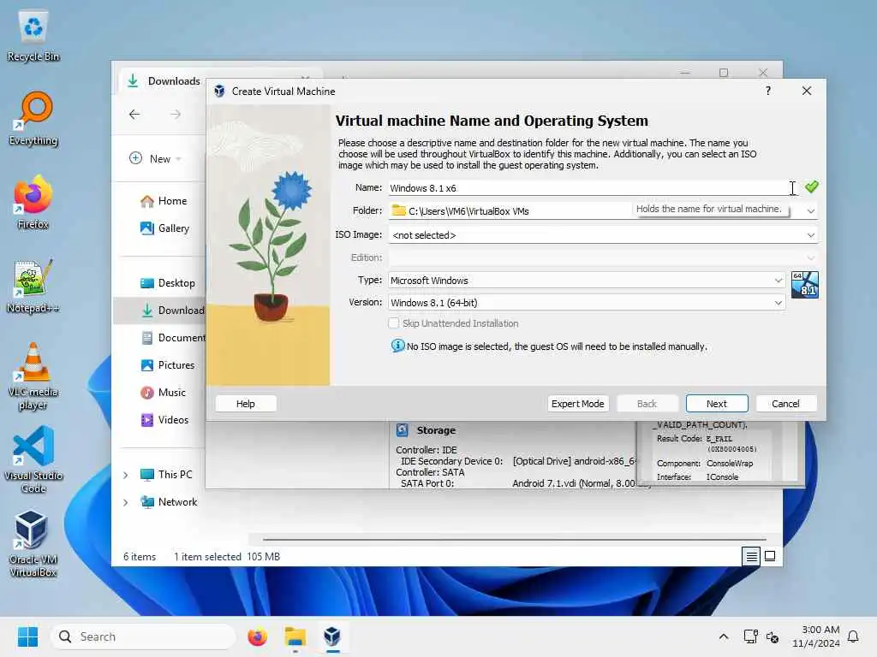The image size is (877, 657).
Task: Open the Windows Start menu
Action: [x=27, y=636]
